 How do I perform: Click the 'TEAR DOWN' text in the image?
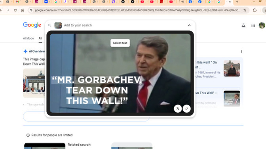(97, 90)
